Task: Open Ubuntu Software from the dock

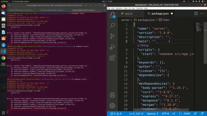Action: tap(4, 39)
